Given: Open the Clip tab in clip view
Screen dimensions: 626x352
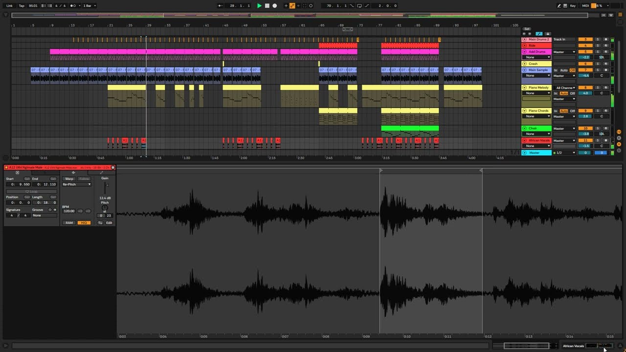Looking at the screenshot, I should click(x=18, y=173).
